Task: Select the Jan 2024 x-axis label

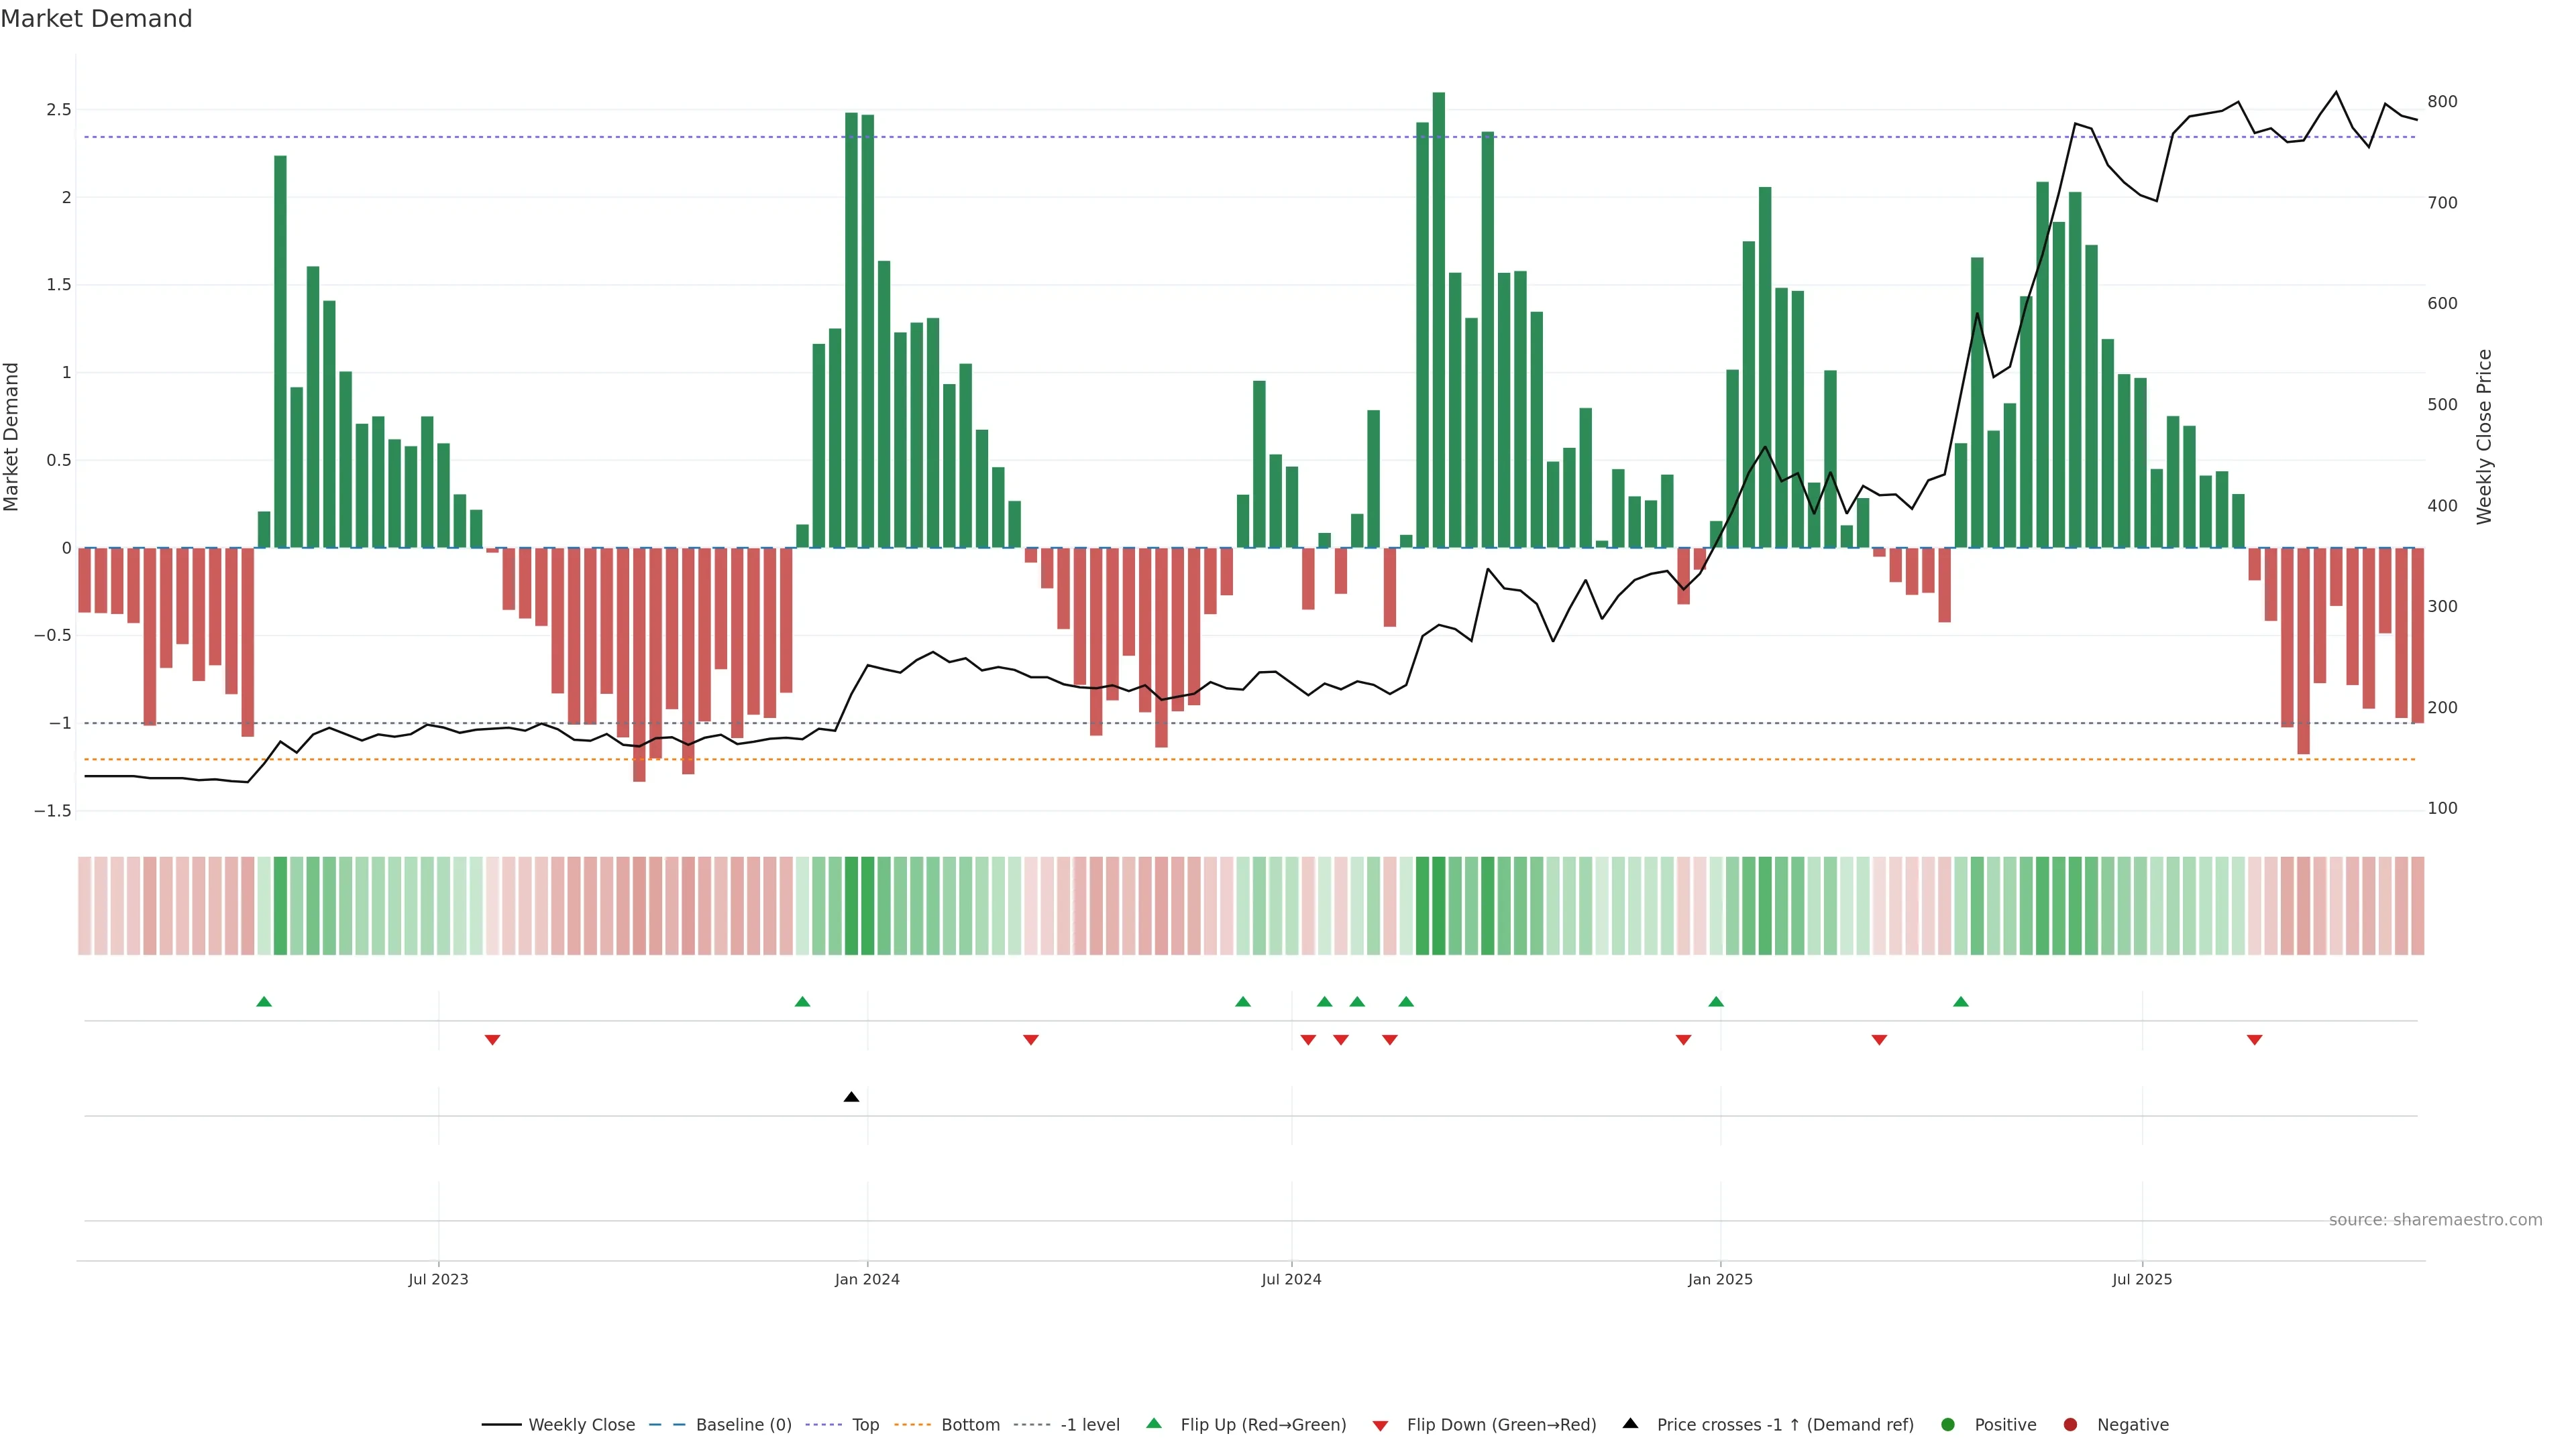Action: point(867,1279)
